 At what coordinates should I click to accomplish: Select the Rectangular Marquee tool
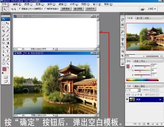click(3, 23)
